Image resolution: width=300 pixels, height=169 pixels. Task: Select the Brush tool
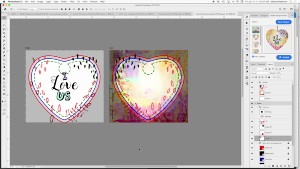point(4,45)
